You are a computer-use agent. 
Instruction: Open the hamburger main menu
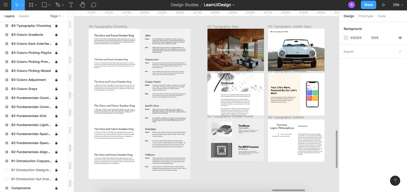pos(6,5)
